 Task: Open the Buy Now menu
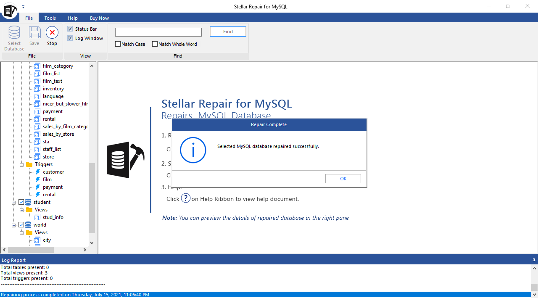click(x=99, y=18)
